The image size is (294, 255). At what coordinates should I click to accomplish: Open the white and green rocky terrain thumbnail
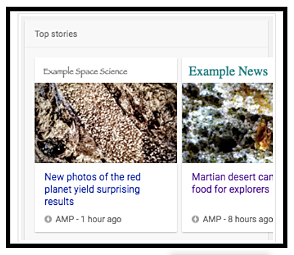click(x=227, y=123)
